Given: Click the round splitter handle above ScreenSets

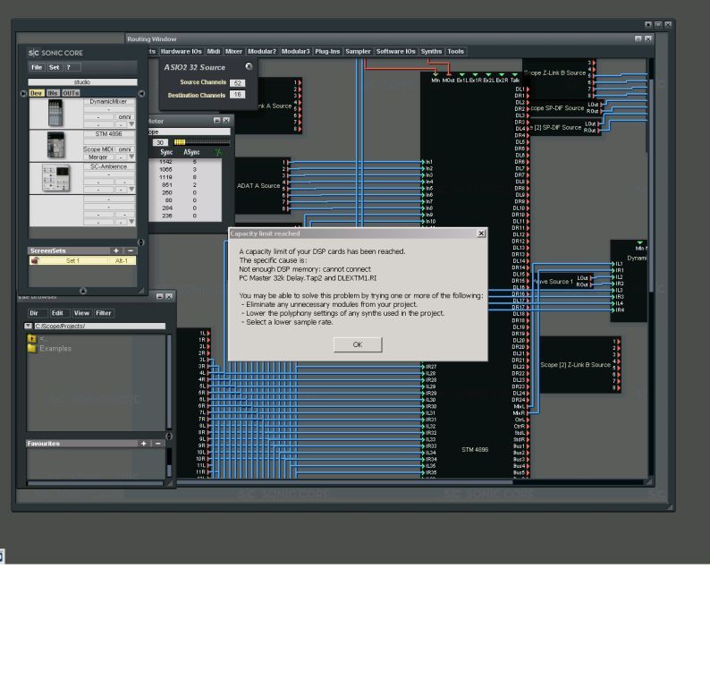Looking at the screenshot, I should (140, 242).
